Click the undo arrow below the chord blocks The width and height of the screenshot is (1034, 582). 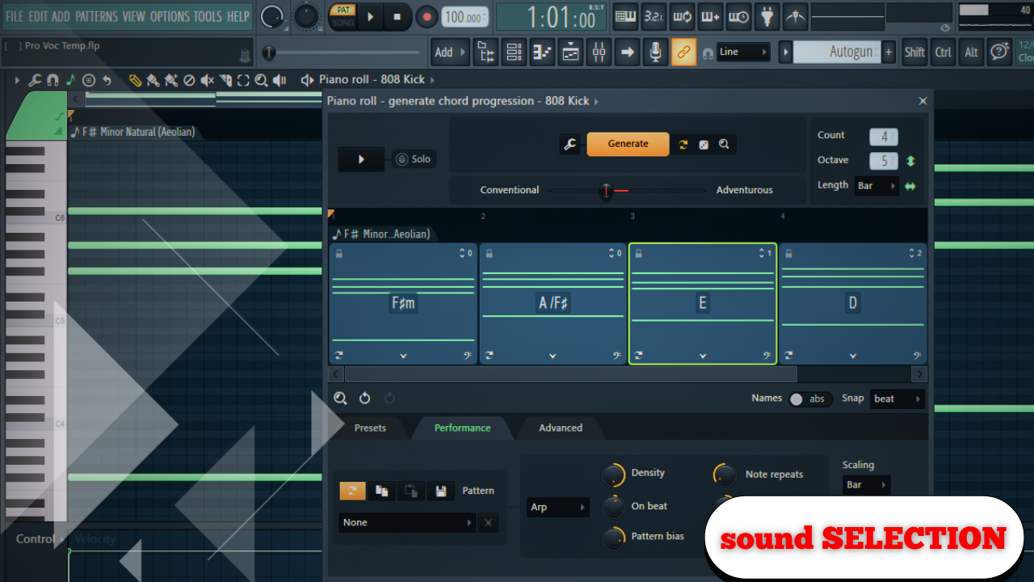365,398
